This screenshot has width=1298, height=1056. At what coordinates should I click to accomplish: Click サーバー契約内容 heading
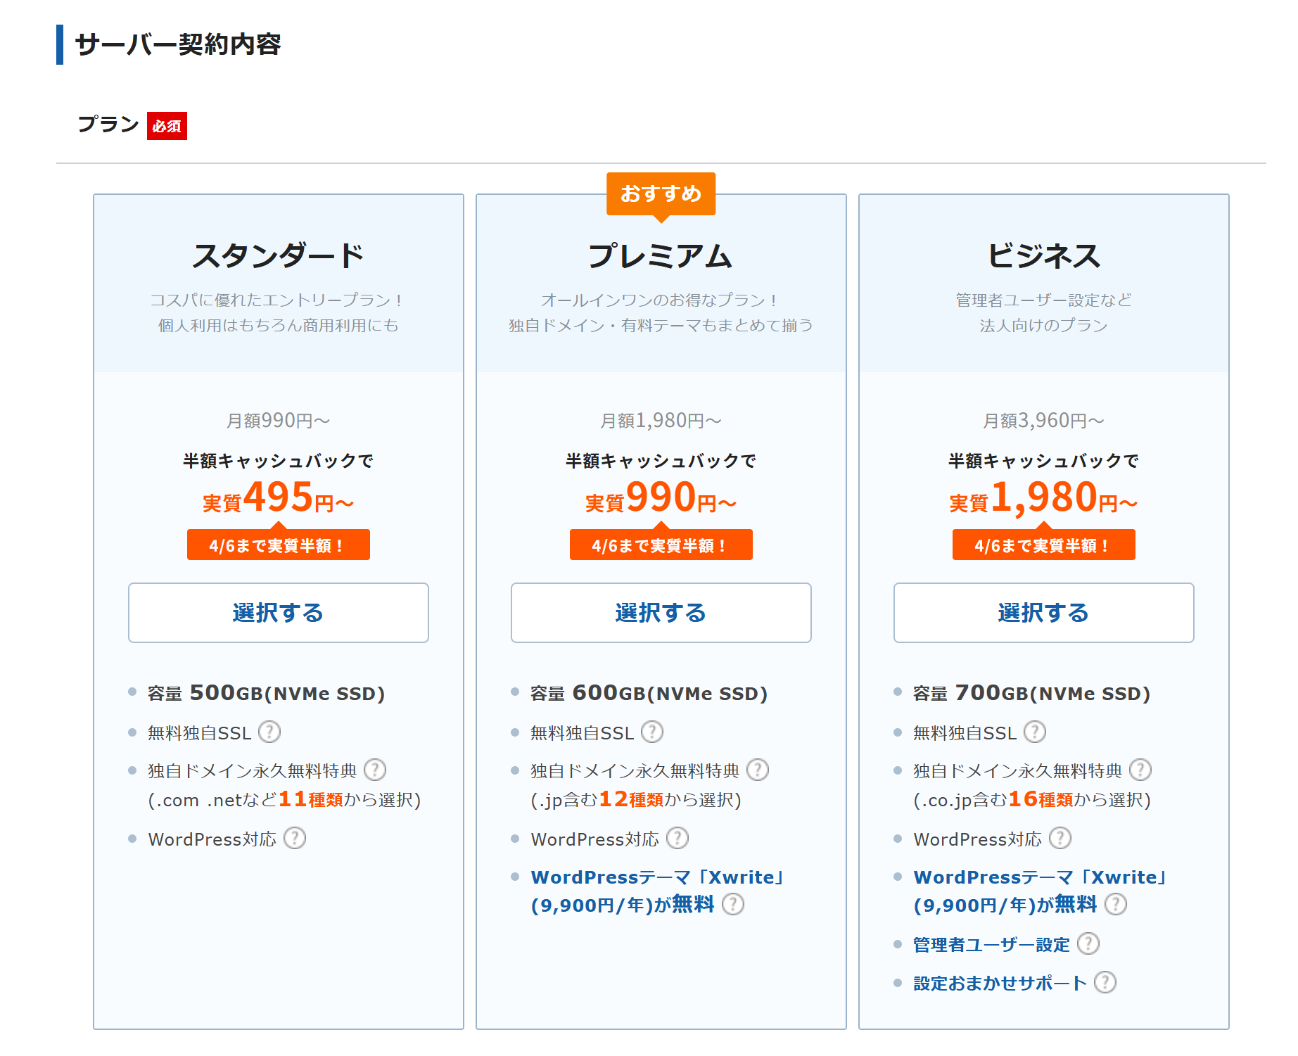tap(178, 44)
